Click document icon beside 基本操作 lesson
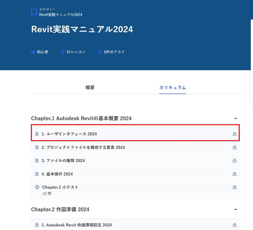Screen dimensions: 253x230 click(37, 174)
